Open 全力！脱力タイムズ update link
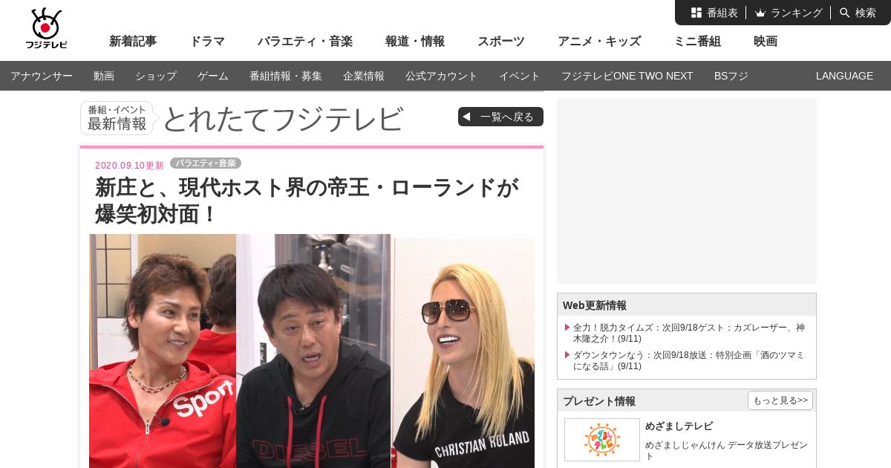891x468 pixels. (x=689, y=333)
